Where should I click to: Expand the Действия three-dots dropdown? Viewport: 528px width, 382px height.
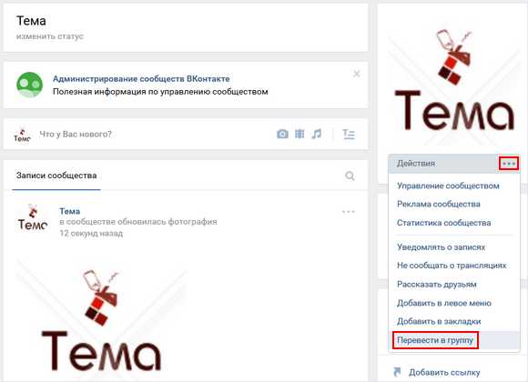(509, 164)
